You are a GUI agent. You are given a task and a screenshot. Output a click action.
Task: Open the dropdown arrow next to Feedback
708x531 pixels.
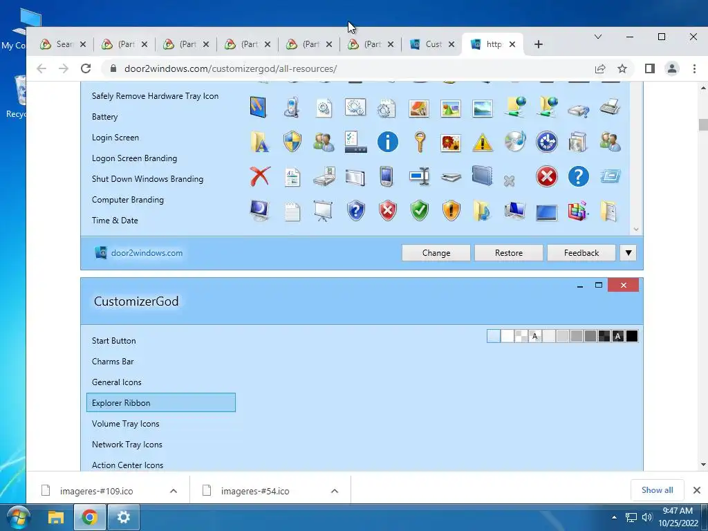click(628, 253)
